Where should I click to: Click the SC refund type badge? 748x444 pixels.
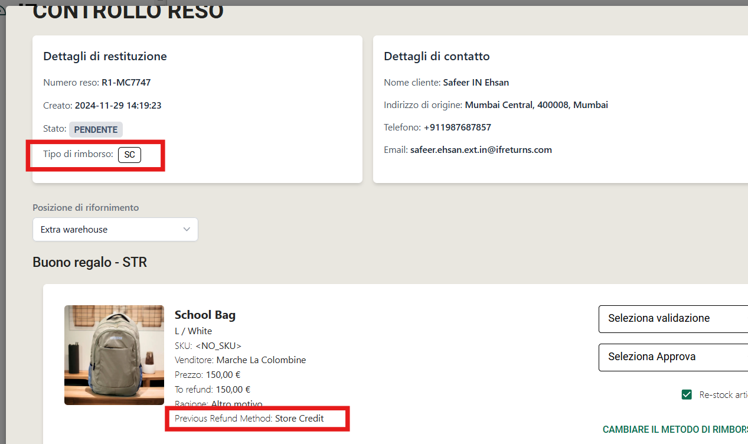(x=129, y=155)
